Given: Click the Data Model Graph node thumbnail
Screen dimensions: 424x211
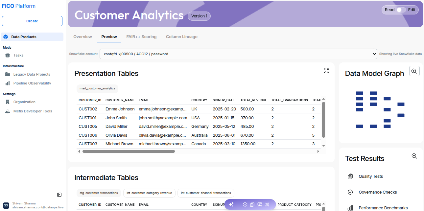Looking at the screenshot, I should pos(380,109).
